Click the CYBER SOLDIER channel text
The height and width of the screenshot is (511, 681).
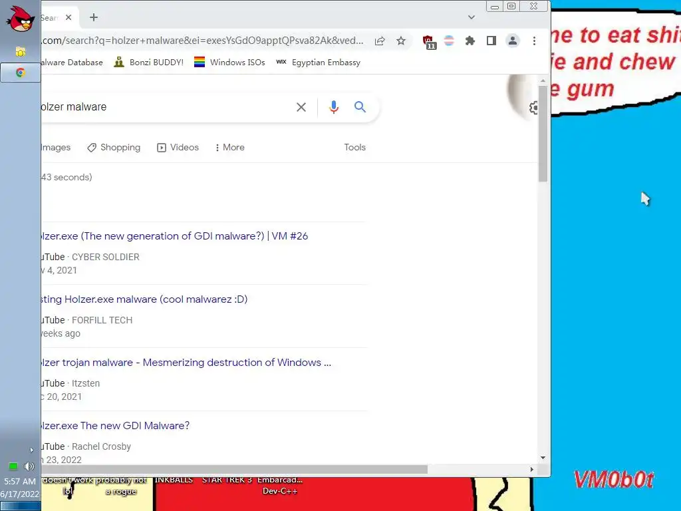106,257
